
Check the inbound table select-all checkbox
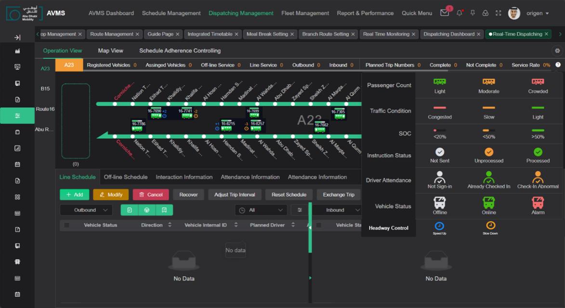tap(319, 225)
